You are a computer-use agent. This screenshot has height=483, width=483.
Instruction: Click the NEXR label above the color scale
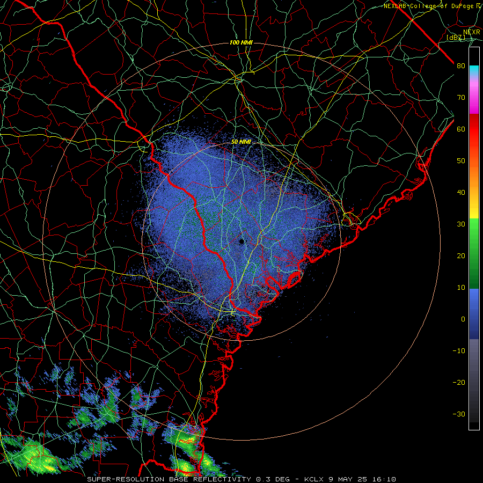point(472,32)
